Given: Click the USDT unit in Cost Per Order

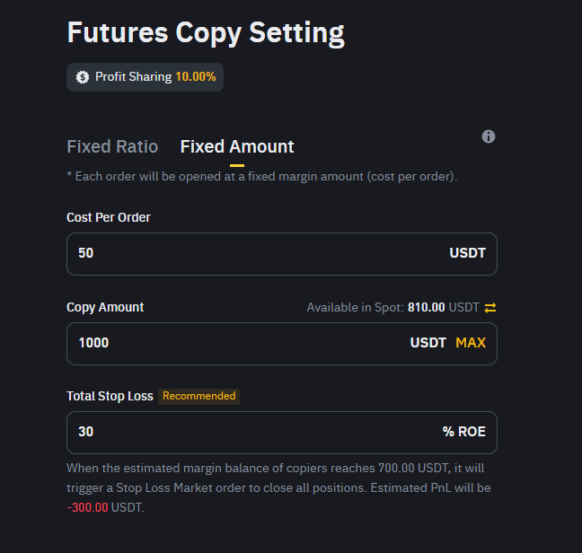Looking at the screenshot, I should click(467, 253).
